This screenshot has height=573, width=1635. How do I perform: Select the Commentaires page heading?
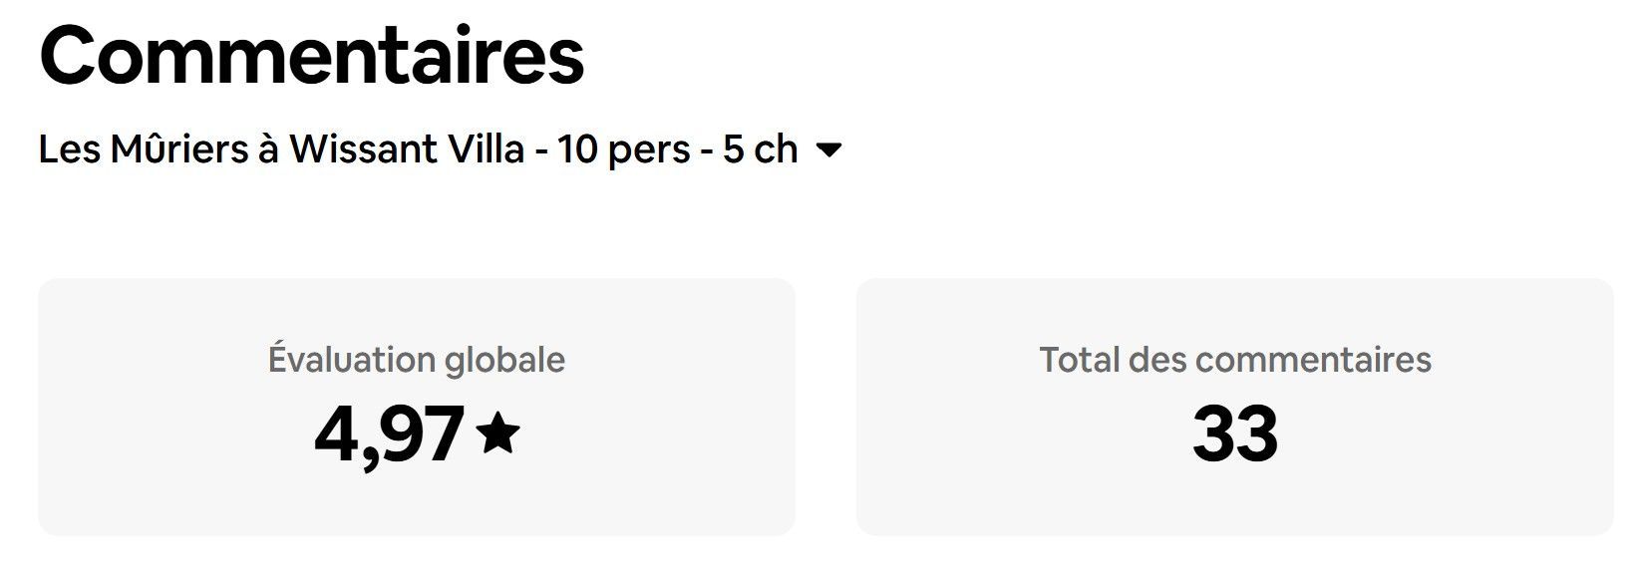311,56
